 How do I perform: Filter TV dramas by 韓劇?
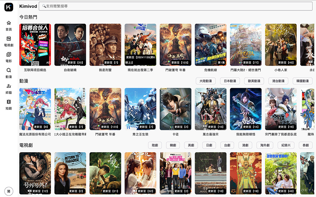173,145
